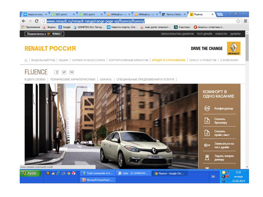Switch to the Лента Noten tab

click(174, 15)
